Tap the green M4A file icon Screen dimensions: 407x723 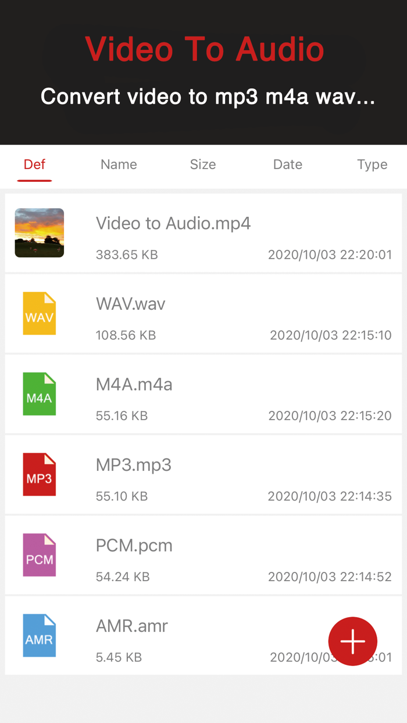(x=39, y=394)
